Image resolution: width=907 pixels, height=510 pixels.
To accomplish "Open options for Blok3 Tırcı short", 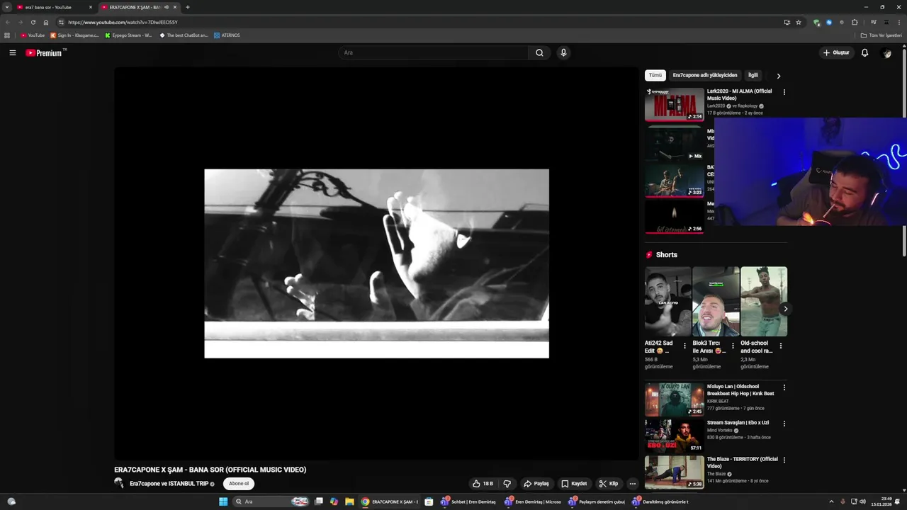I will click(x=733, y=346).
